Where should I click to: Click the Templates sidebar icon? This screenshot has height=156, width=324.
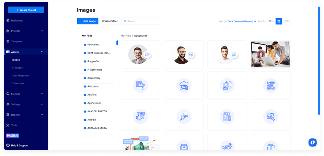(8, 42)
